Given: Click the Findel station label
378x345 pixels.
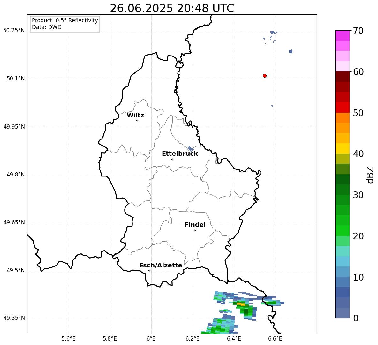Looking at the screenshot, I should (x=195, y=225).
